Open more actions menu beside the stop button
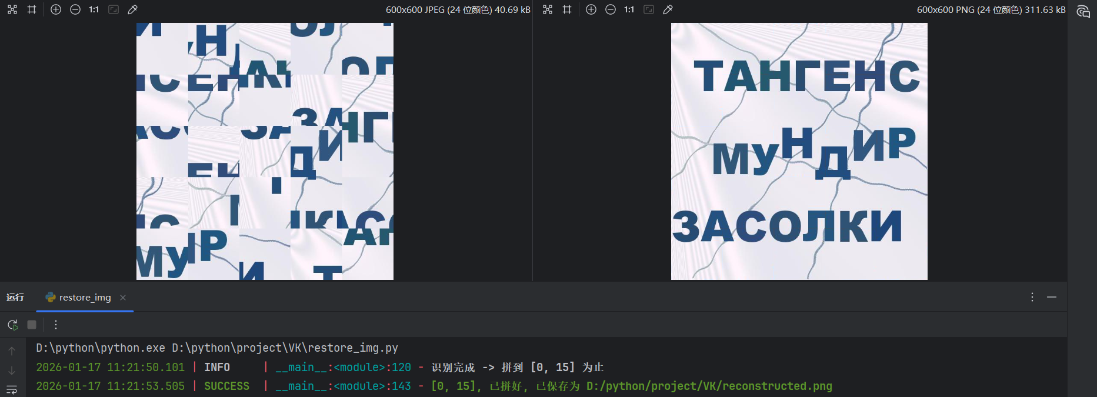The width and height of the screenshot is (1097, 397). pos(56,325)
